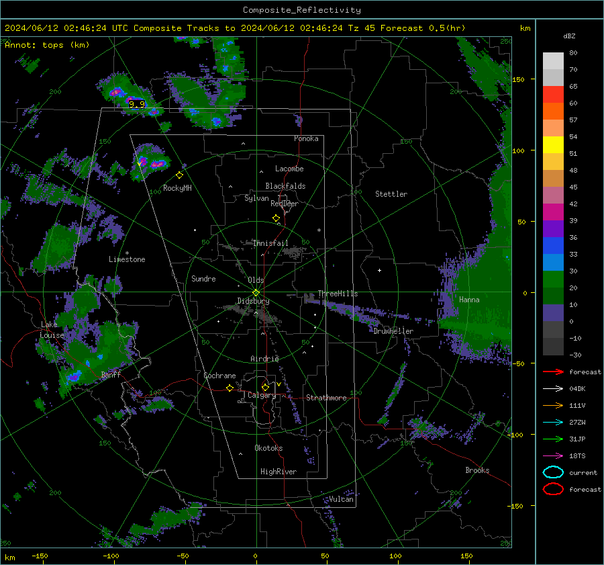604x565 pixels.
Task: Select the green 31JP arrow legend entry
Action: (x=553, y=439)
